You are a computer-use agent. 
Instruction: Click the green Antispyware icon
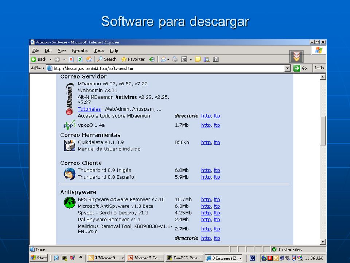pyautogui.click(x=70, y=203)
